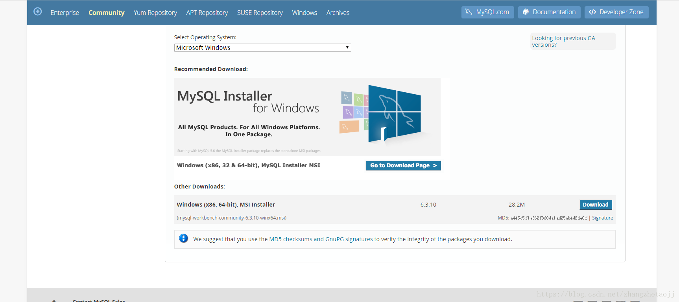This screenshot has width=679, height=302.
Task: Click the download circle icon in header
Action: pyautogui.click(x=38, y=12)
